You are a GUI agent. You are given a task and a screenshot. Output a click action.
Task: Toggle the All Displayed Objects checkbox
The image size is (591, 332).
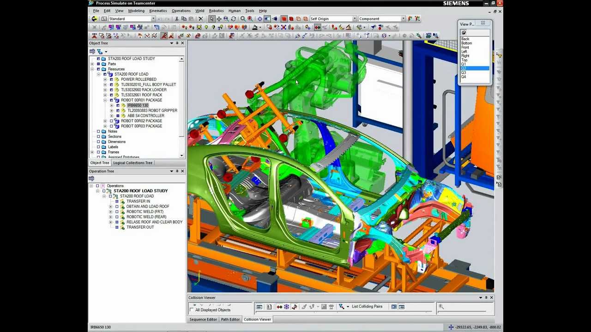pos(192,310)
